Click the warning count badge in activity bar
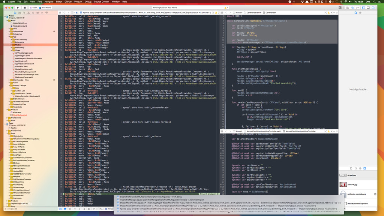 click(x=226, y=7)
